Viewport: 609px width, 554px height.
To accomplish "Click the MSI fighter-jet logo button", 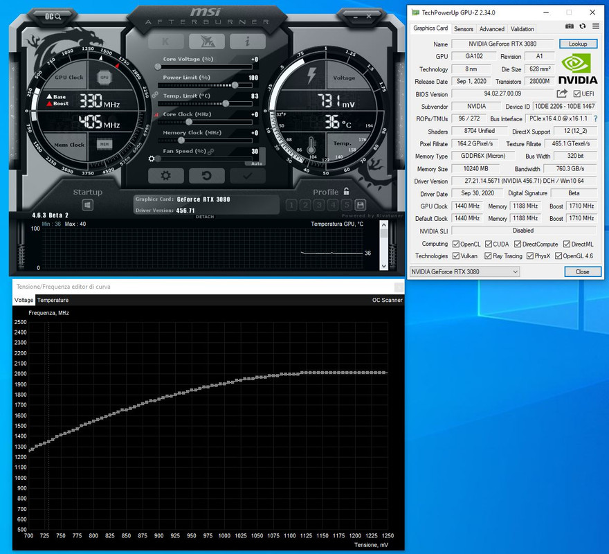I will [207, 42].
